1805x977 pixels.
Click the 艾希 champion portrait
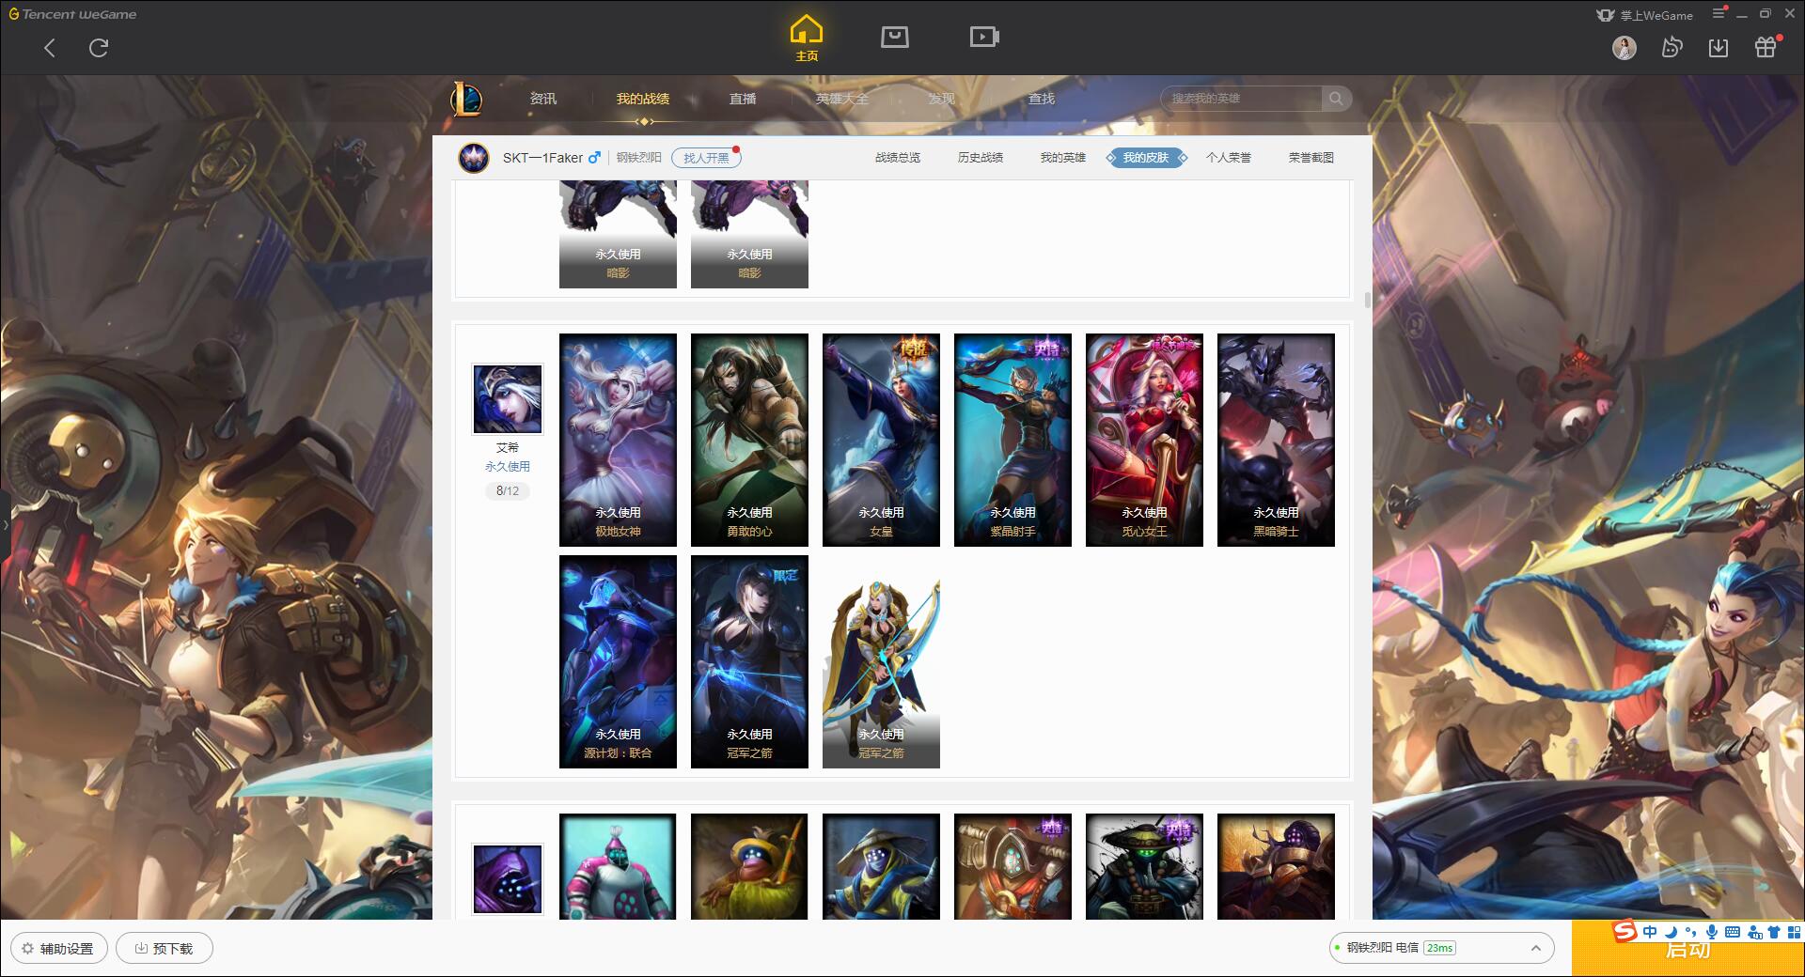[x=508, y=399]
